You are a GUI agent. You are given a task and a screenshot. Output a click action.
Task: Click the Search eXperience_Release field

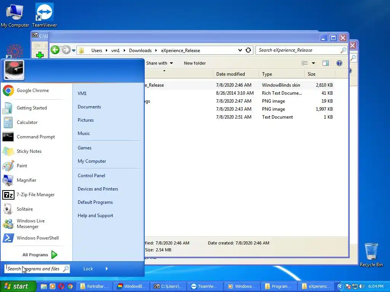point(302,50)
